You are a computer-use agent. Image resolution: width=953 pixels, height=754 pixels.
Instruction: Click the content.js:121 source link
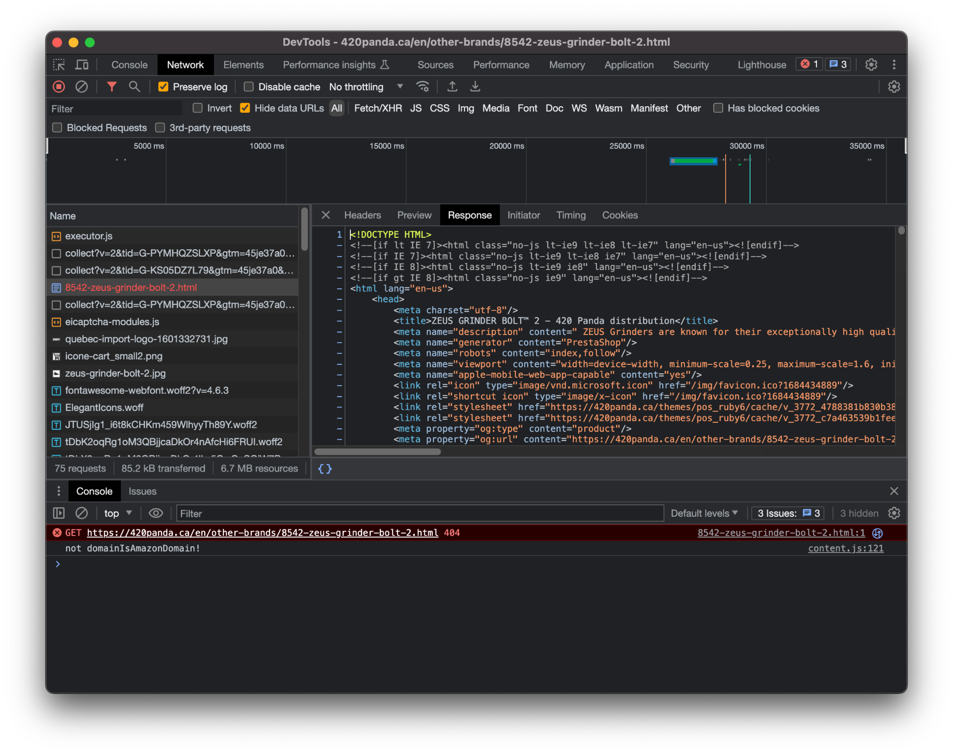(845, 548)
